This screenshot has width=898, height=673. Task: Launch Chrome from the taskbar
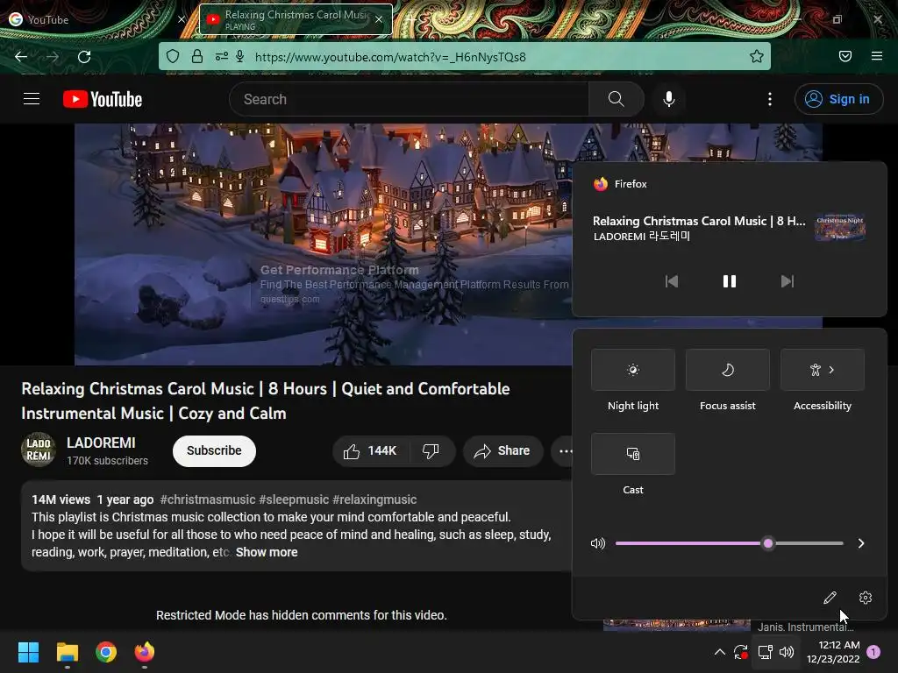coord(106,652)
